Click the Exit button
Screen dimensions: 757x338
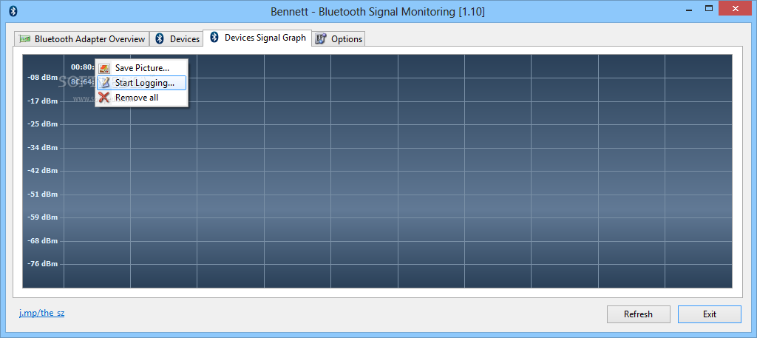[709, 314]
